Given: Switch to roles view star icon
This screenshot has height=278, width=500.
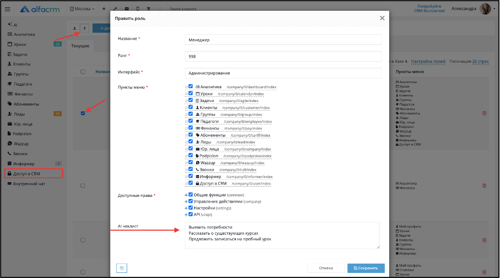Looking at the screenshot, I should point(84,29).
